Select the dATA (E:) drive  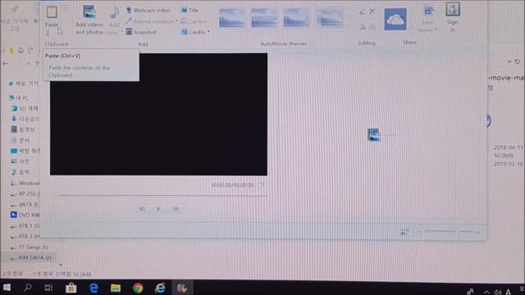[x=25, y=204]
